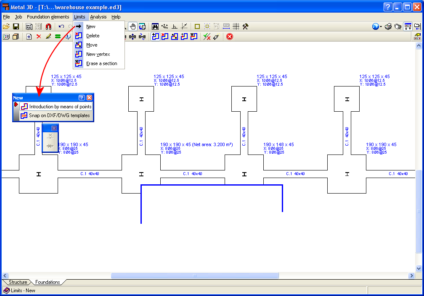Viewport: 424px width, 296px height.
Task: Click label with 'Net area: 3.200 m²'
Action: (196, 144)
